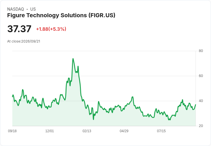Select the At close 2026/09/21 timestamp
Image resolution: width=211 pixels, height=146 pixels.
[x=24, y=41]
